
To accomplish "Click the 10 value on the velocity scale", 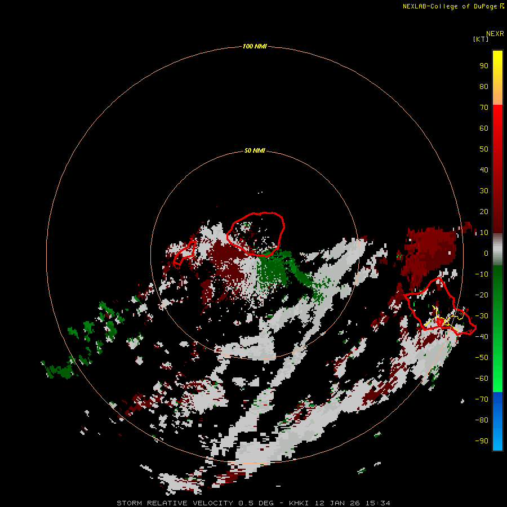I will (484, 233).
